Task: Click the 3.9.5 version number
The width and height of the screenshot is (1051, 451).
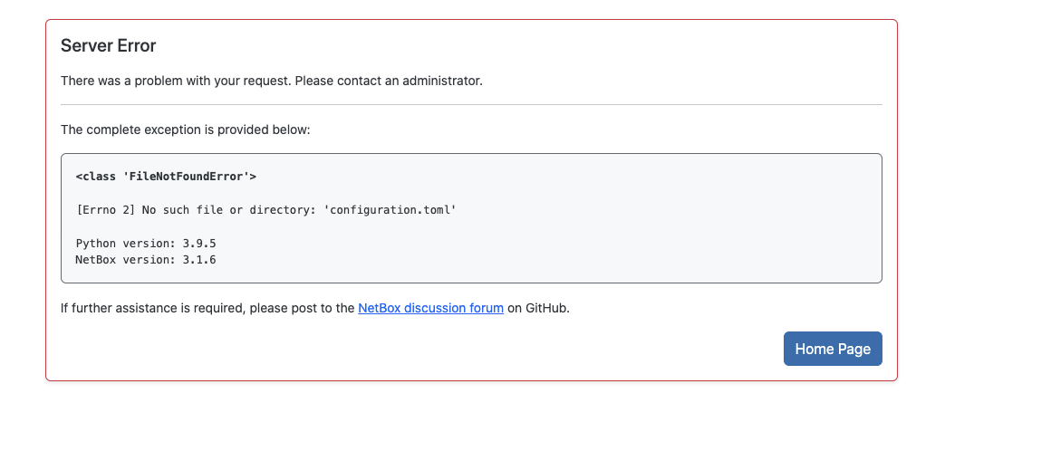Action: [199, 244]
